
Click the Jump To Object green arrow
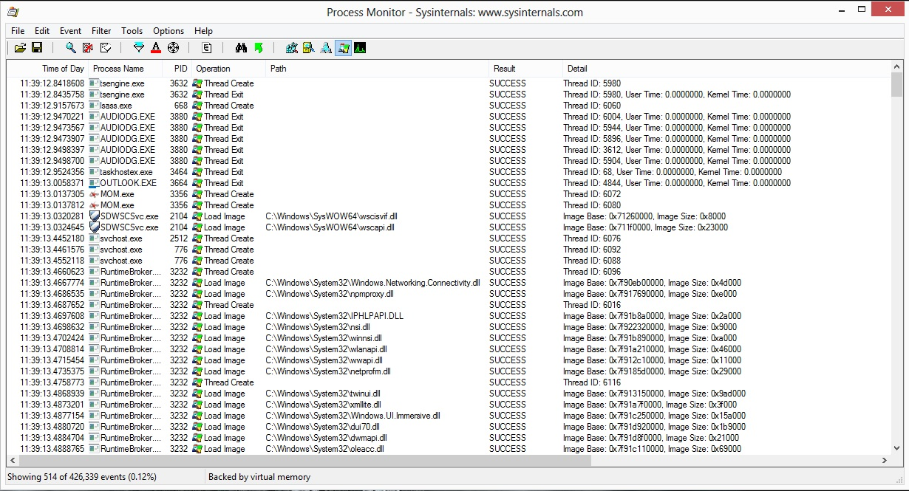pos(258,48)
